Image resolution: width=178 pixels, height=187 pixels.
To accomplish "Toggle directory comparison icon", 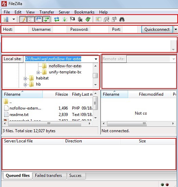I will point(106,19).
